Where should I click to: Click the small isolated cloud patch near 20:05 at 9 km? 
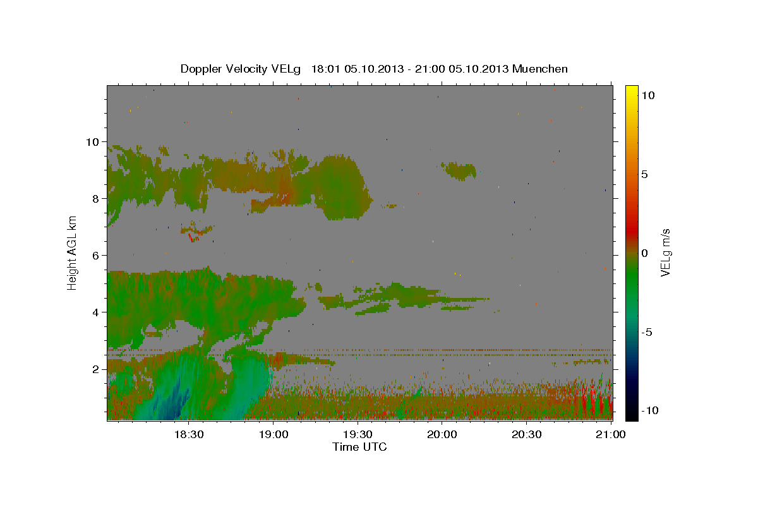click(x=459, y=170)
